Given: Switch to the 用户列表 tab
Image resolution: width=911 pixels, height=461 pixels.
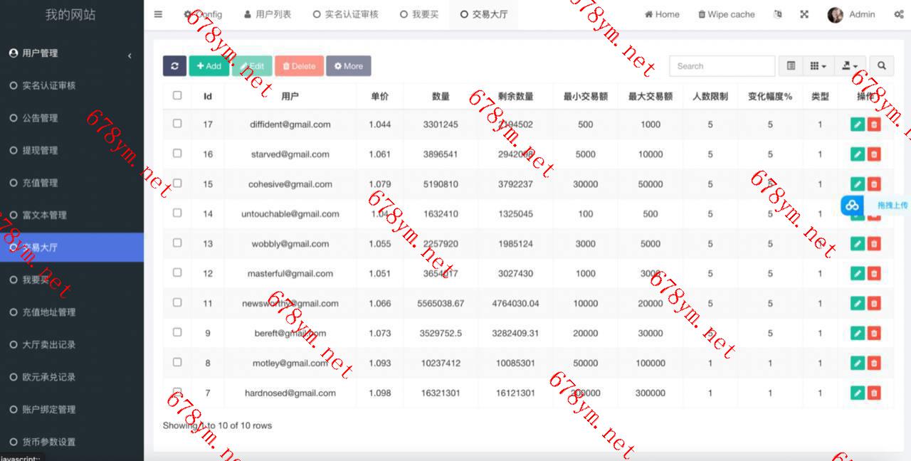Looking at the screenshot, I should pyautogui.click(x=268, y=14).
